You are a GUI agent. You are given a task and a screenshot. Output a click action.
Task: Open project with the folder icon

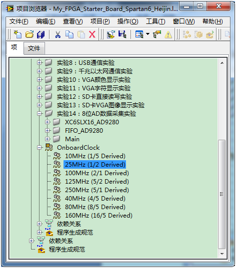click(x=29, y=34)
